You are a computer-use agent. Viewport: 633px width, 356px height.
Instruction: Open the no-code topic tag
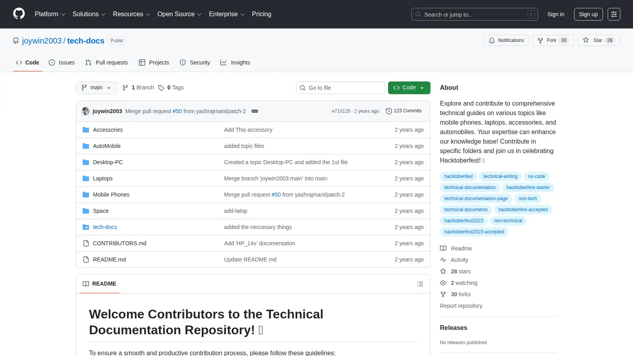click(x=536, y=176)
